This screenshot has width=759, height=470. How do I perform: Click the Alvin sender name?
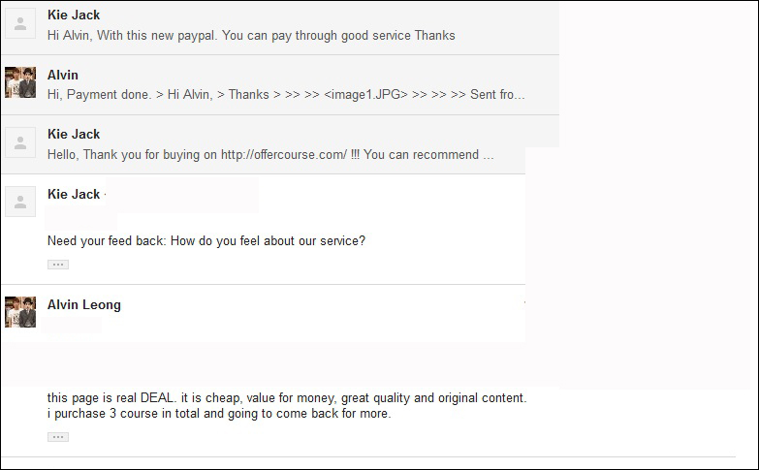62,75
